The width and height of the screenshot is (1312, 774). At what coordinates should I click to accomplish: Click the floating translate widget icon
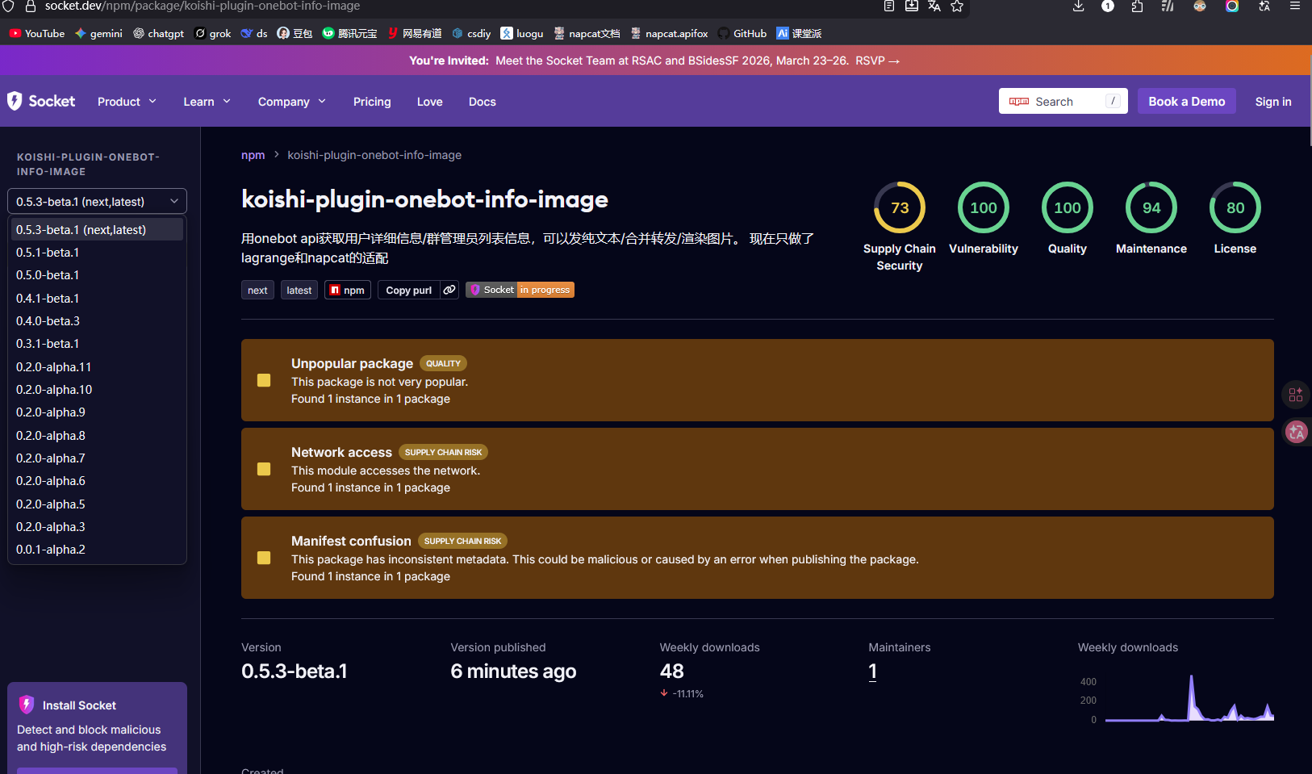click(x=1296, y=433)
